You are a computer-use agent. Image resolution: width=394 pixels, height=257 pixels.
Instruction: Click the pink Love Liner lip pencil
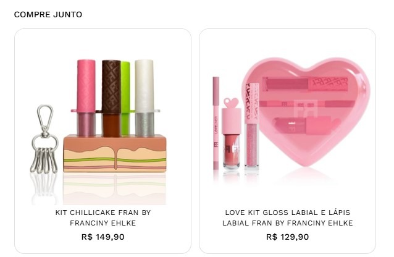(216, 123)
